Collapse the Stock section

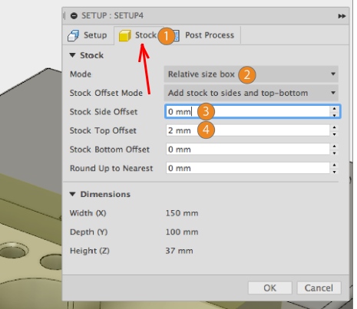tap(72, 55)
